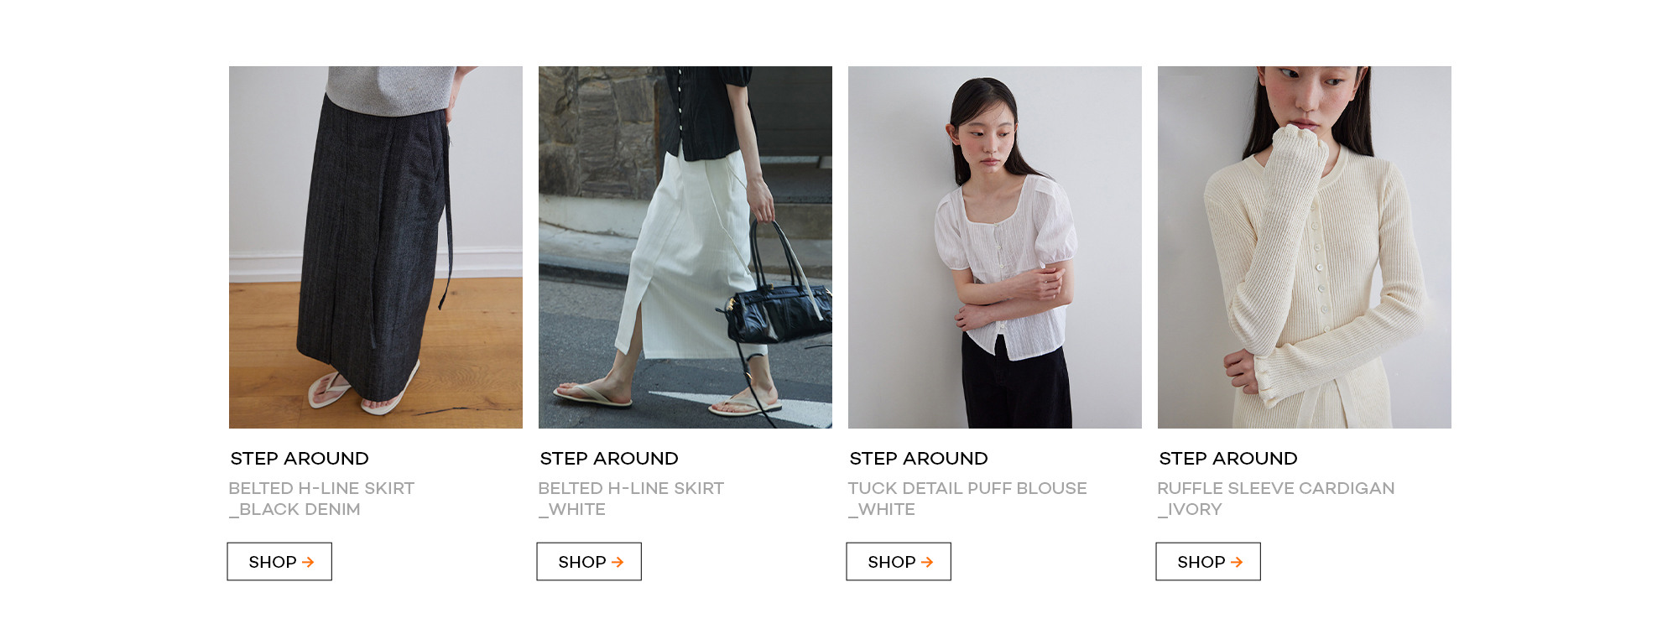Shop the Tuck Detail Puff Blouse White
This screenshot has width=1678, height=629.
(899, 561)
